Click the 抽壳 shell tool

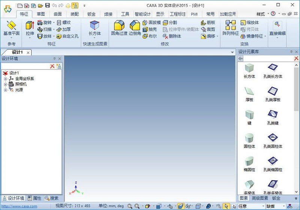[x=150, y=30]
